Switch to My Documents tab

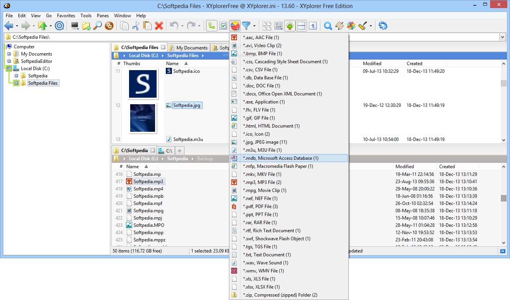point(188,48)
